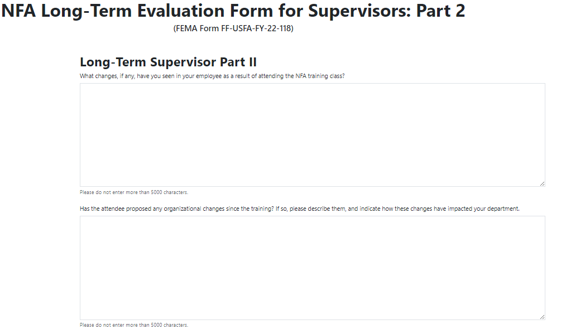The image size is (566, 334).
Task: Click 'NFA training class?' in the first question
Action: coord(320,76)
